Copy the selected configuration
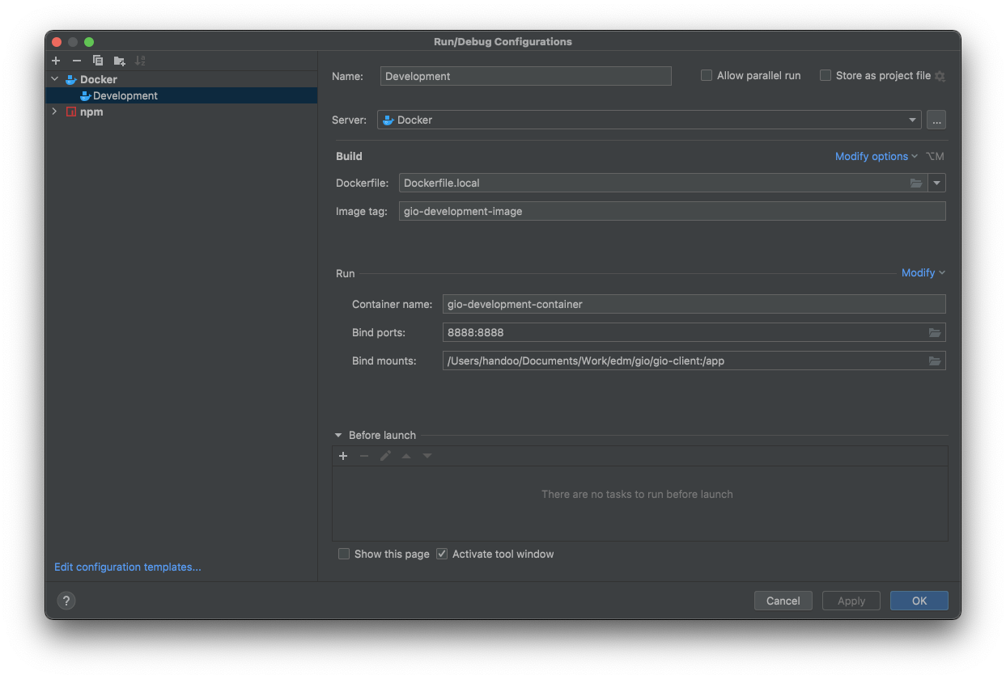 tap(98, 61)
